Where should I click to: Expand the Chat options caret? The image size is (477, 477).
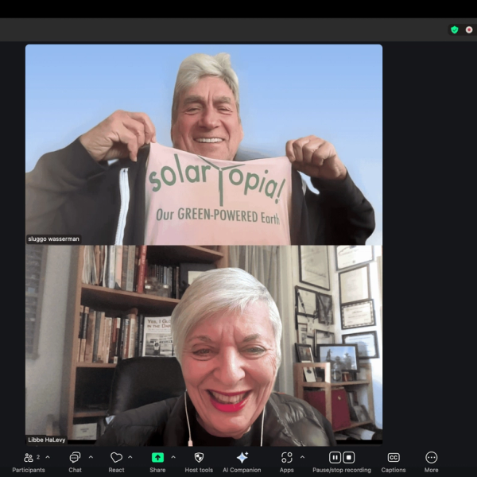pyautogui.click(x=91, y=457)
